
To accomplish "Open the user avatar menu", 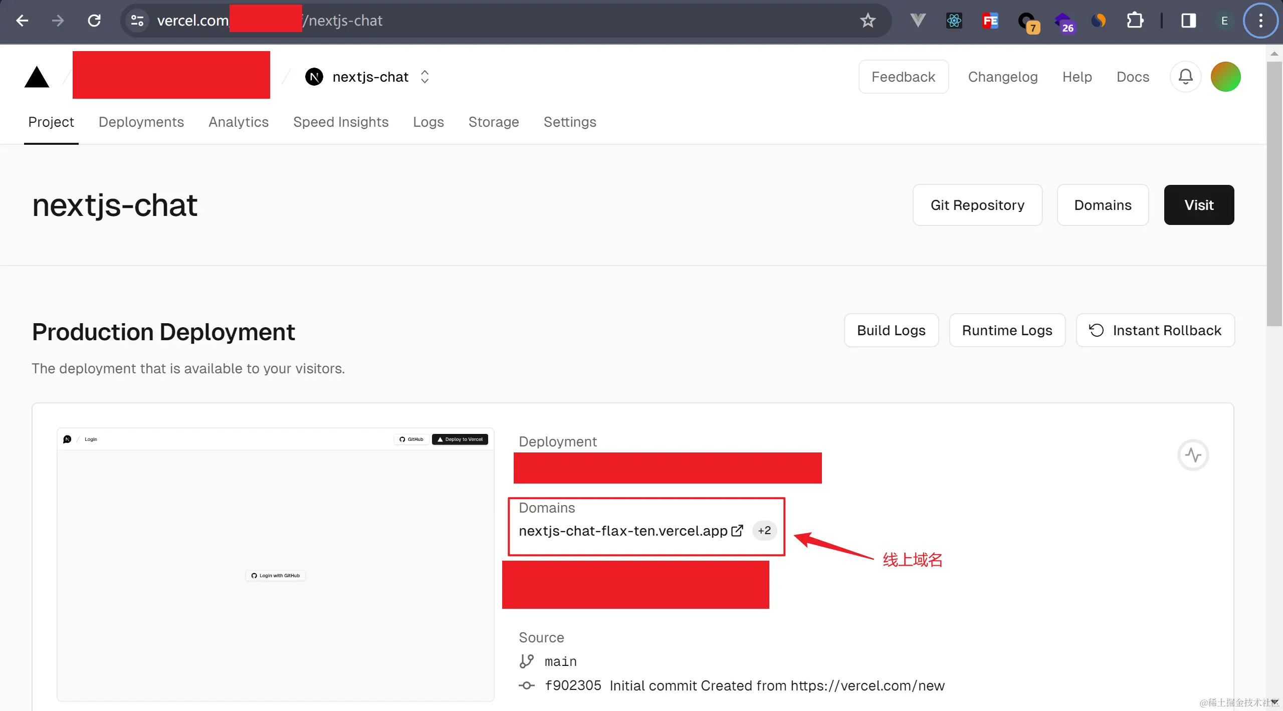I will (1225, 77).
